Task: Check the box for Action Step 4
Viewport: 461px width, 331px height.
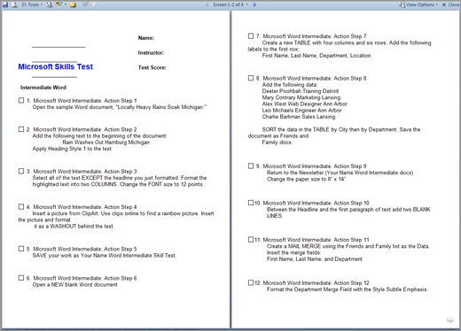Action: point(21,207)
